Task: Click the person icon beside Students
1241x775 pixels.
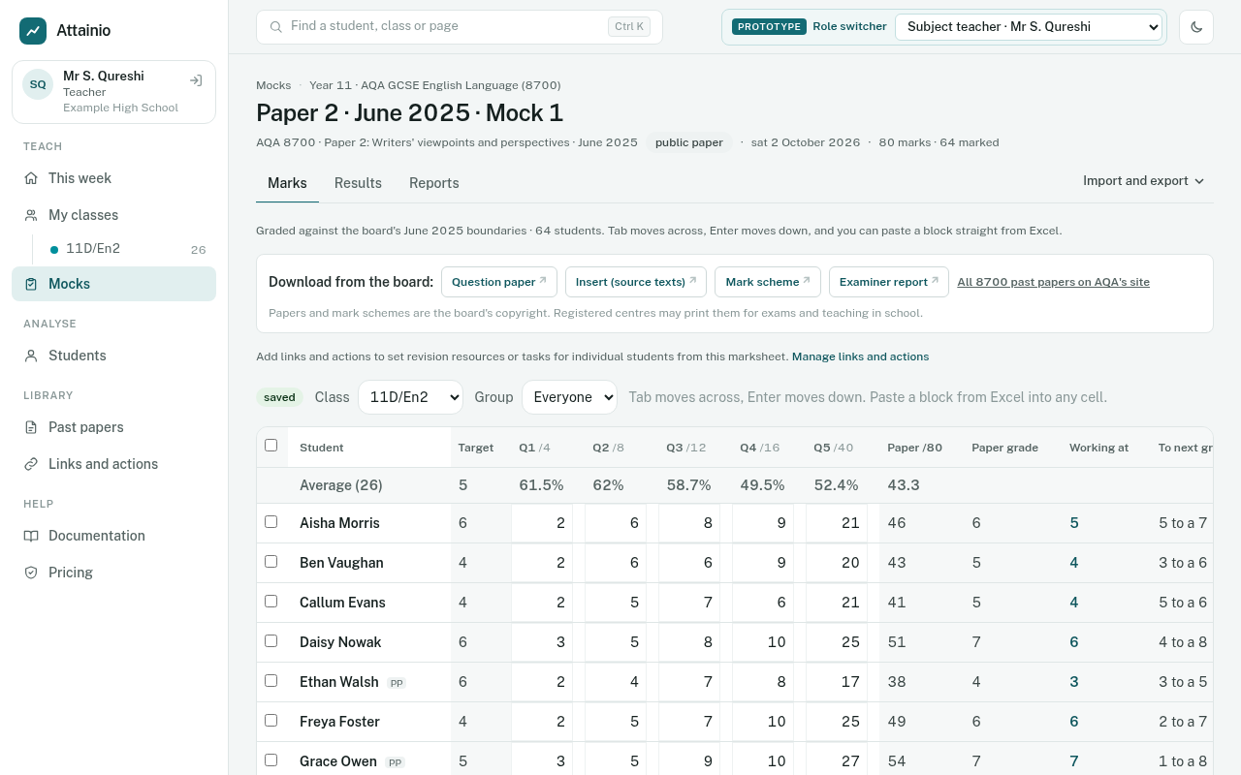Action: 31,356
